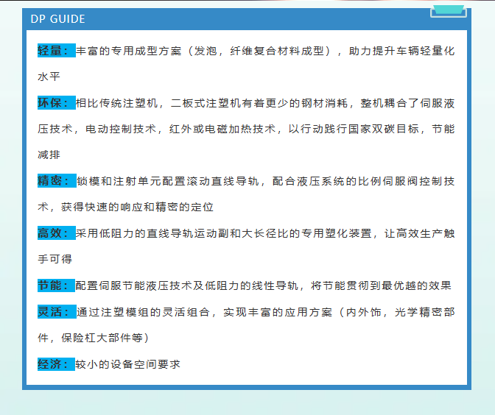The height and width of the screenshot is (415, 495).
Task: Click the text 较小的设备空间要求
Action: pyautogui.click(x=128, y=364)
